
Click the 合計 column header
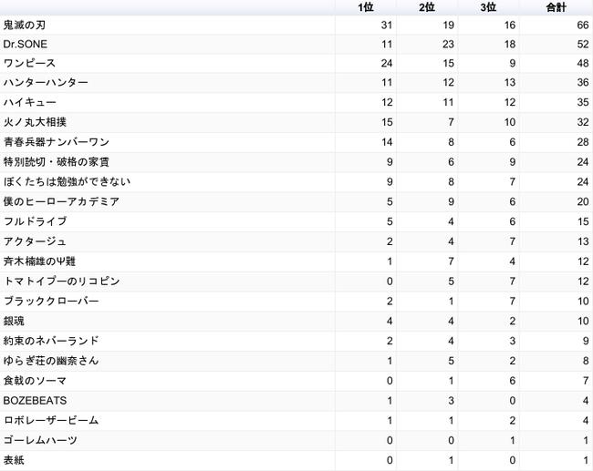pos(556,7)
